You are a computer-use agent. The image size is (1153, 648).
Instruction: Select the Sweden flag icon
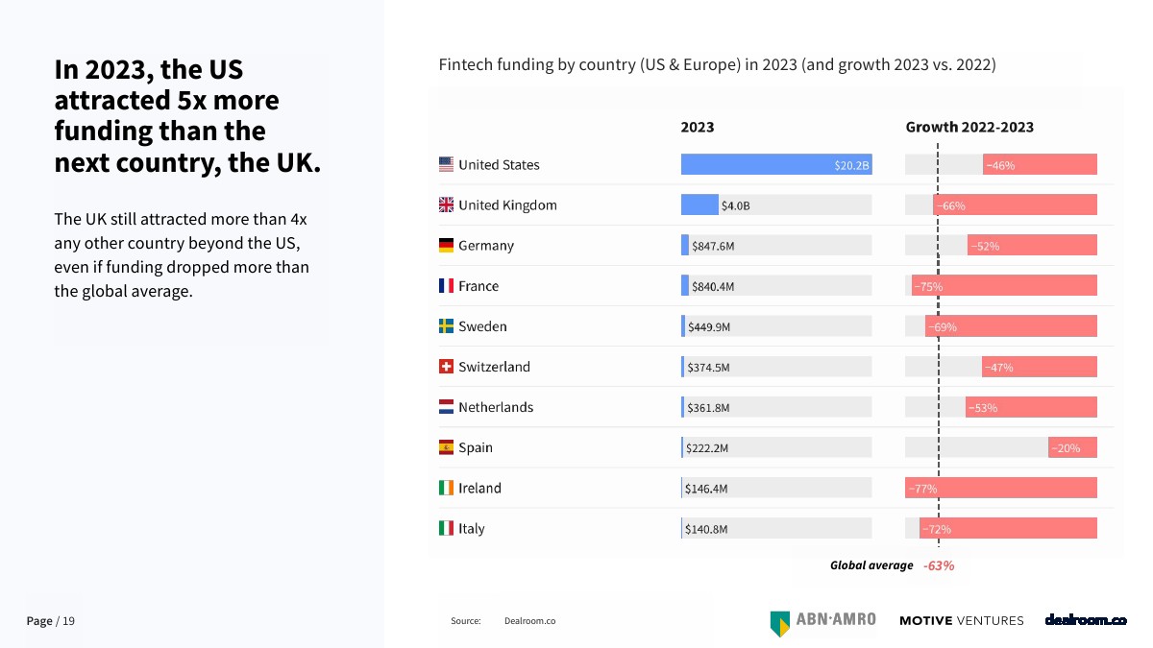coord(446,326)
